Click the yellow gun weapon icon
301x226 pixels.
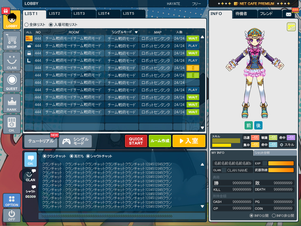pos(291,27)
